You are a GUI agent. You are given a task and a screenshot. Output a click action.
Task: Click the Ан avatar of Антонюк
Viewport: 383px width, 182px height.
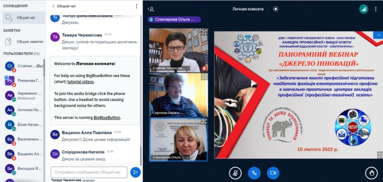point(10,110)
